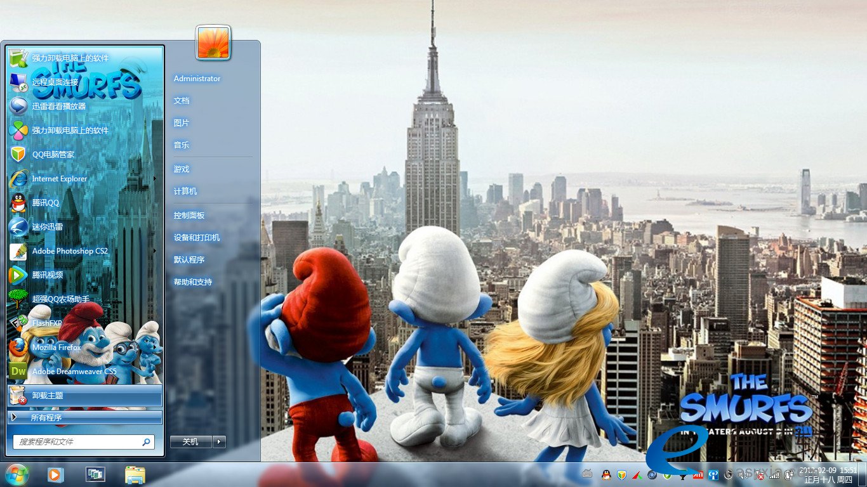Open 腾讯QQ in the program list
This screenshot has height=487, width=867.
[84, 203]
